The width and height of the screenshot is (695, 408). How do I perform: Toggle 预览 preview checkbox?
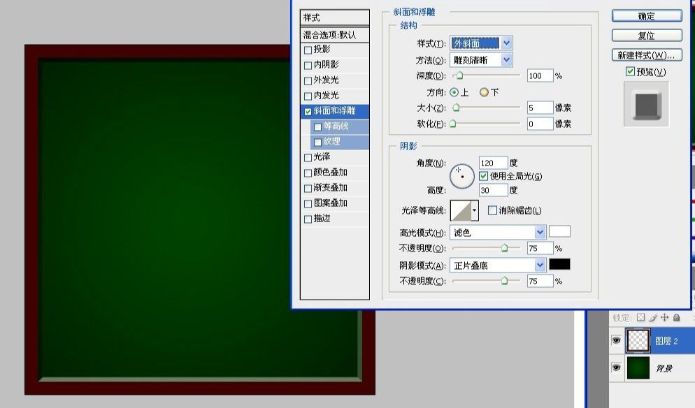tap(630, 71)
